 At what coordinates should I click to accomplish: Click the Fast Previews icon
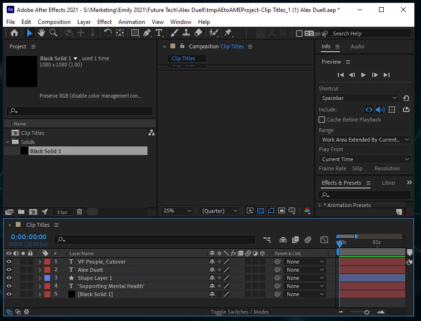coord(250,210)
